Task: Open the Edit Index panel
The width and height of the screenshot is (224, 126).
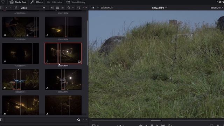Action: [54, 2]
